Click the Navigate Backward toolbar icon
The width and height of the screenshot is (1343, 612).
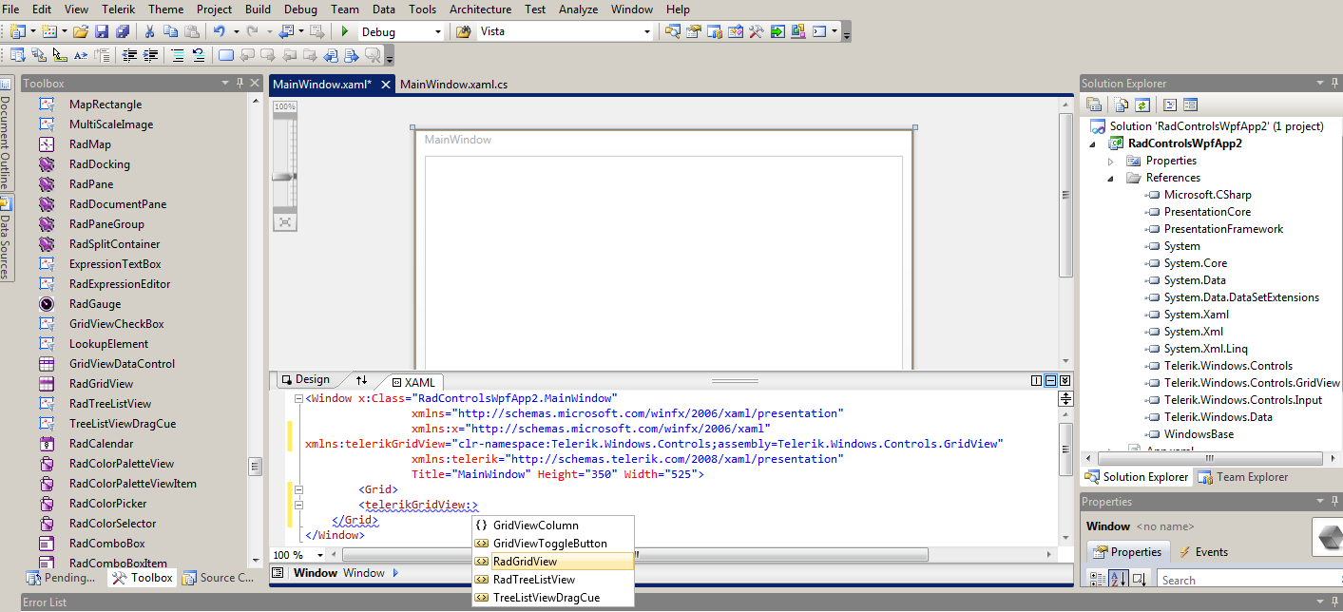click(286, 31)
